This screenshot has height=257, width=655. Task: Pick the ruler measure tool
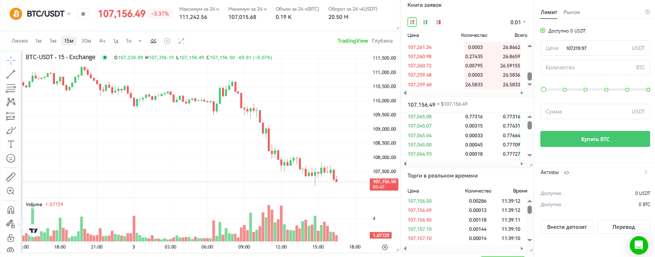tap(11, 177)
